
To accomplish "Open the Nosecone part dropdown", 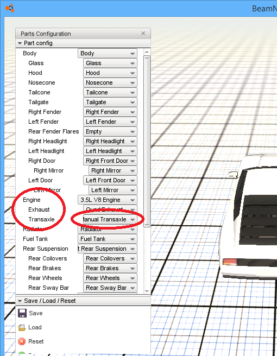I will click(110, 82).
